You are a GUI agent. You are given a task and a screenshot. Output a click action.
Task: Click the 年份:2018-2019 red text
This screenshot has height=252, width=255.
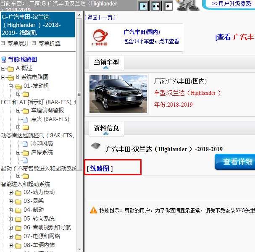click(x=174, y=105)
